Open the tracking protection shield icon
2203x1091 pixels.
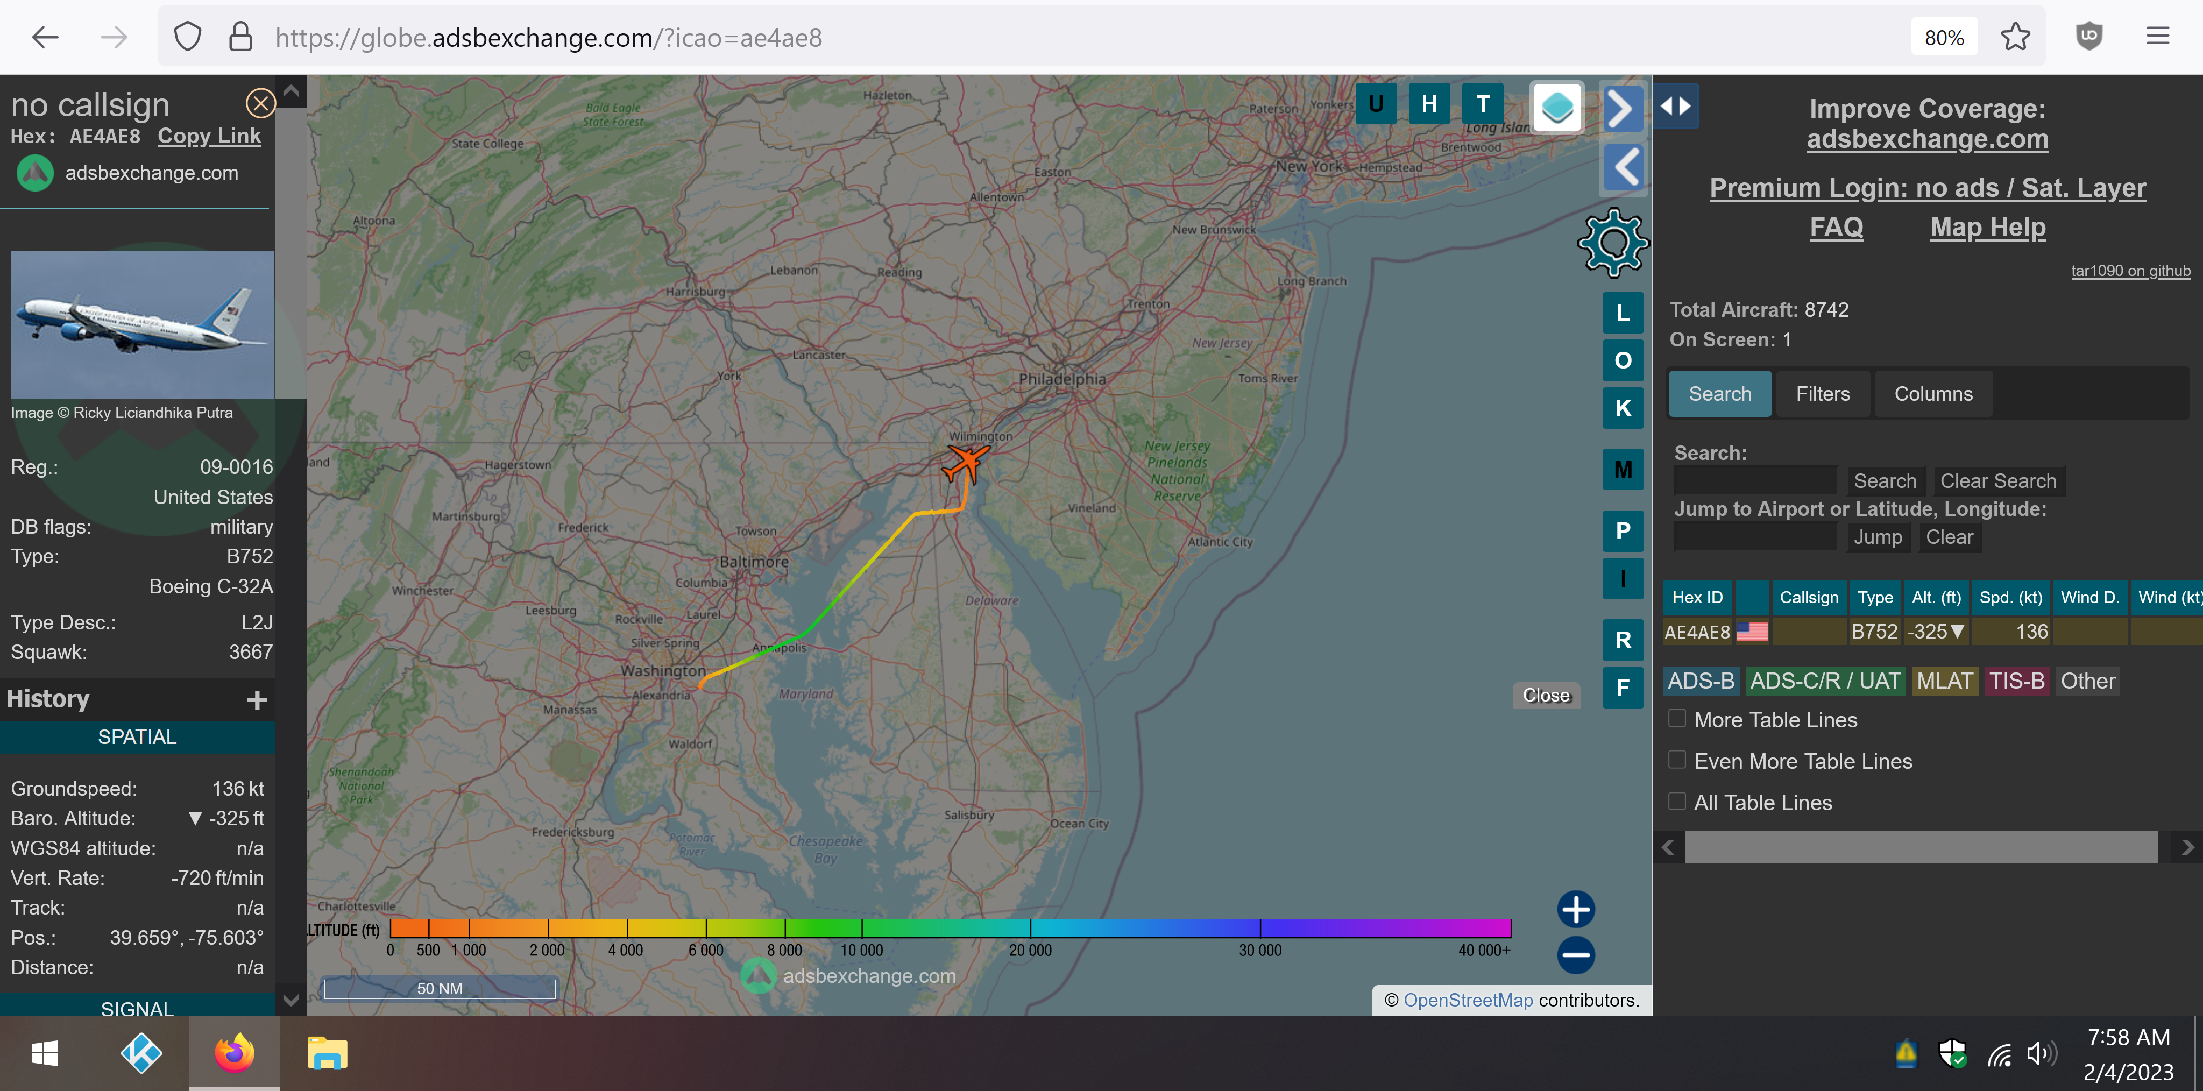click(187, 37)
